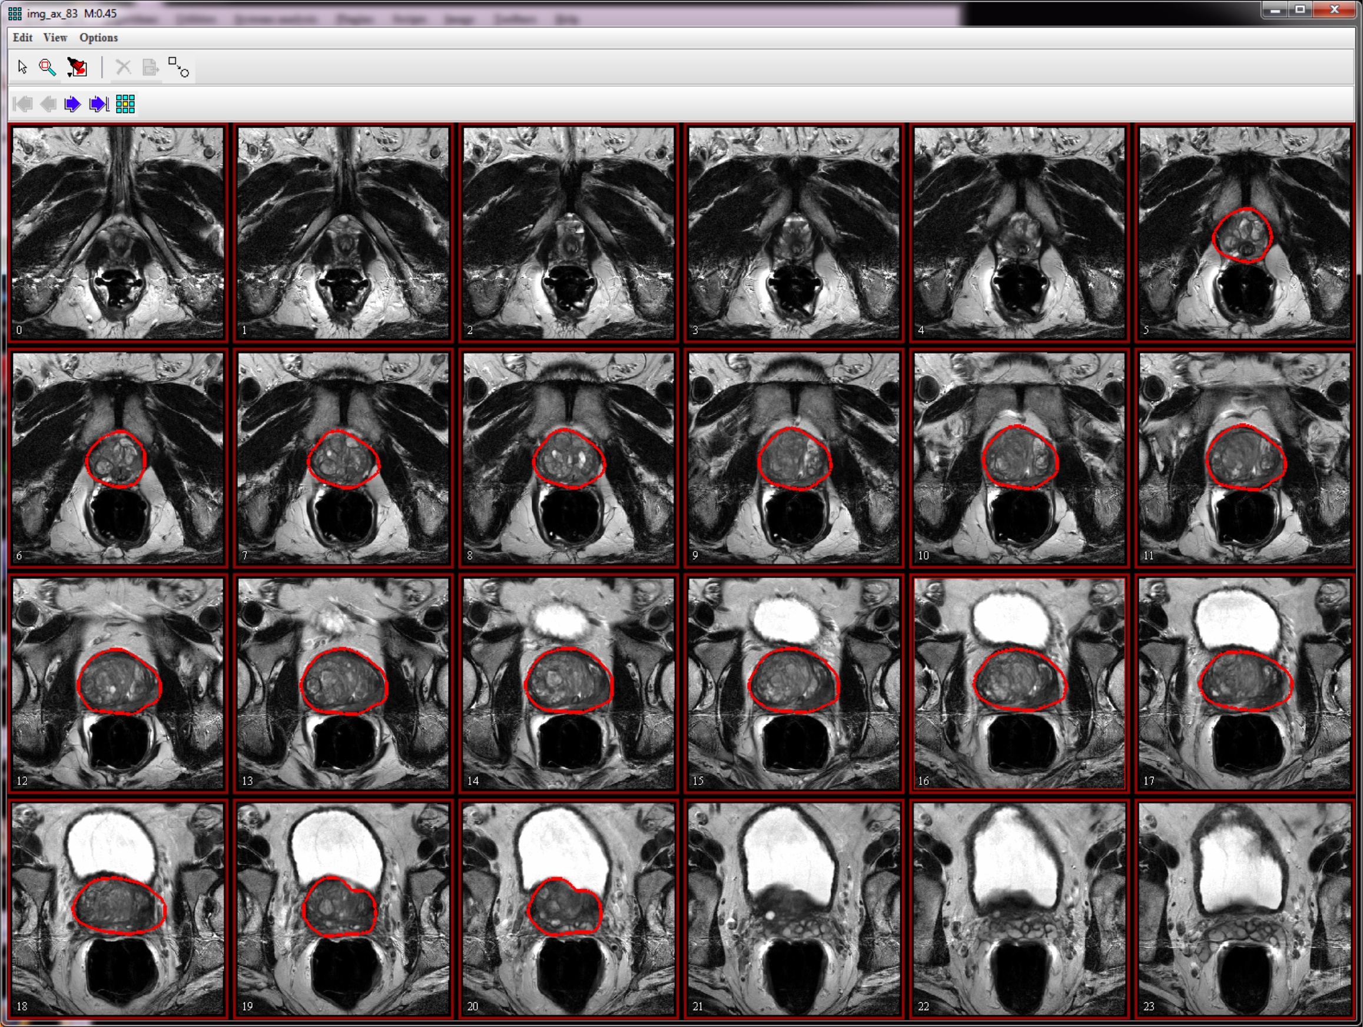The height and width of the screenshot is (1027, 1363).
Task: Activate the magnifier zoom tool
Action: [48, 67]
